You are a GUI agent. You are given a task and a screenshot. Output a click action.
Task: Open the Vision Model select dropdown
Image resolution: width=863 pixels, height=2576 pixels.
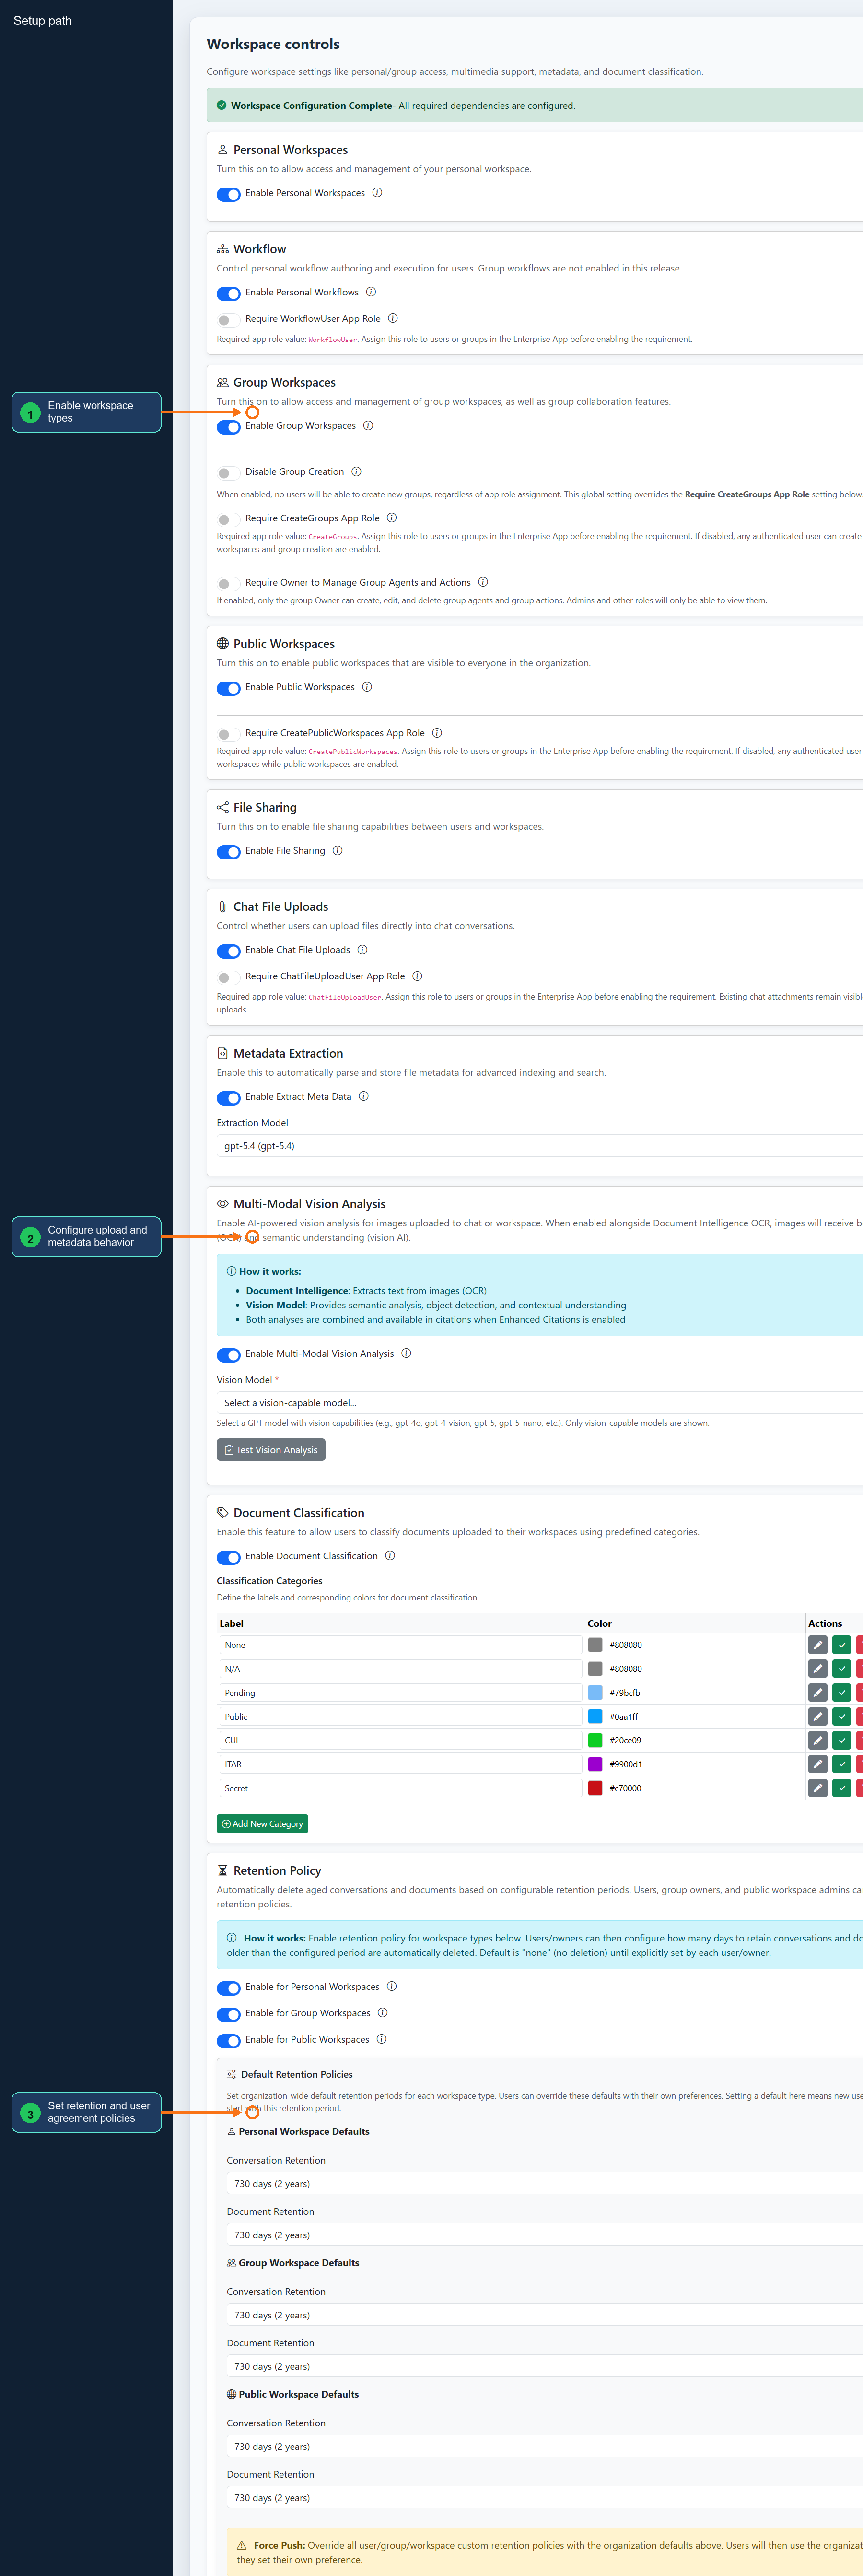540,1403
